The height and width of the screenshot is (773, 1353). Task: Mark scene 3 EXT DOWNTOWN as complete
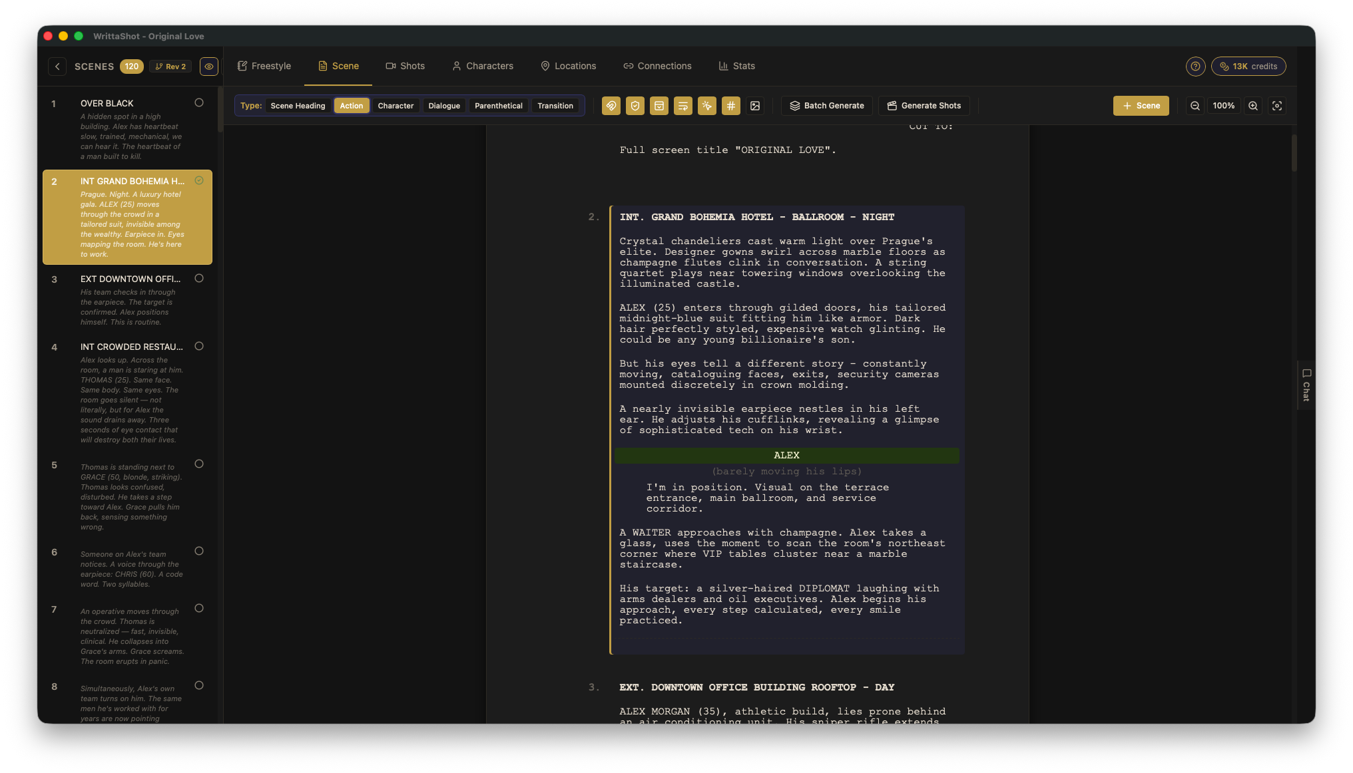198,279
